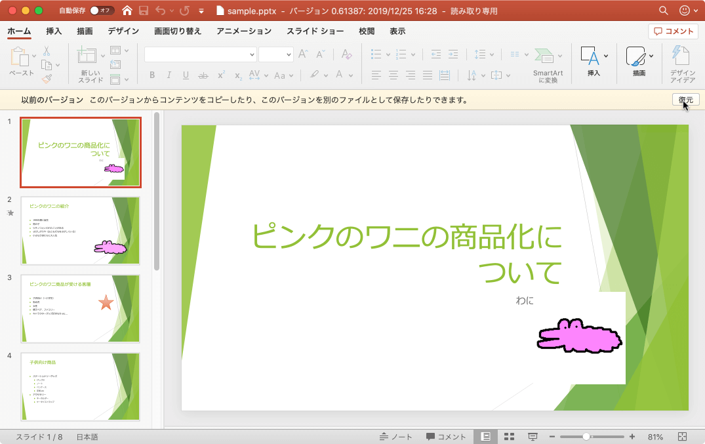This screenshot has width=705, height=444.
Task: Click the Drawing (描画) ribbon button
Action: point(639,61)
